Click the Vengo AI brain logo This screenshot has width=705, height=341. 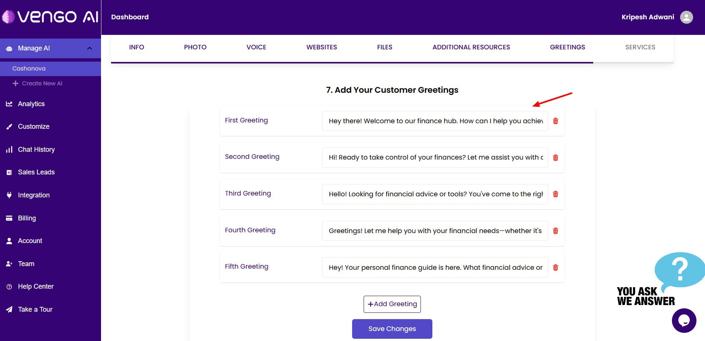[x=8, y=17]
